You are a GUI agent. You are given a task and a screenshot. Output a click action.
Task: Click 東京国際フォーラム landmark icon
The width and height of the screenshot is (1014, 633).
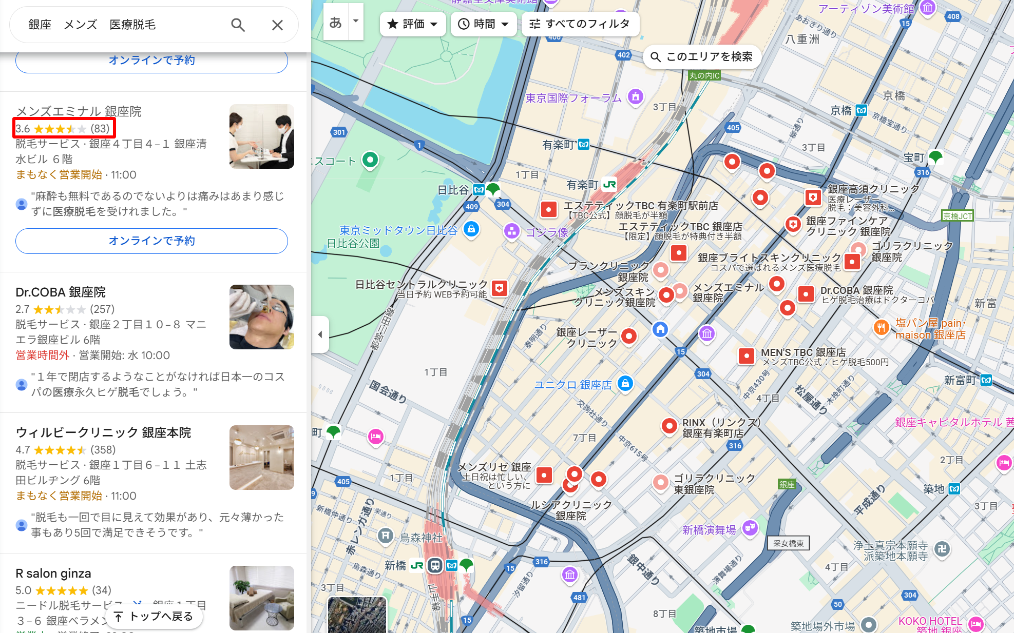click(636, 96)
